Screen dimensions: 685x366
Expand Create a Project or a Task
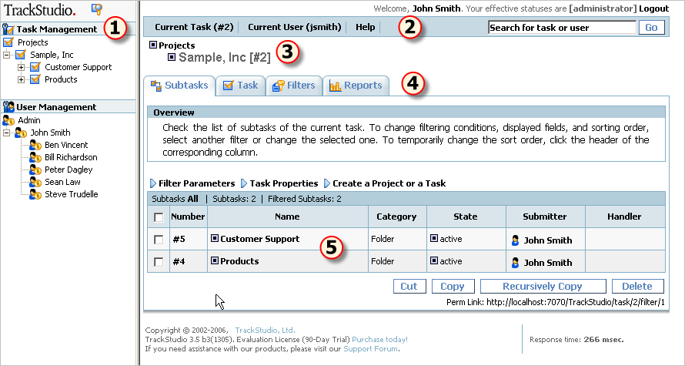(384, 183)
